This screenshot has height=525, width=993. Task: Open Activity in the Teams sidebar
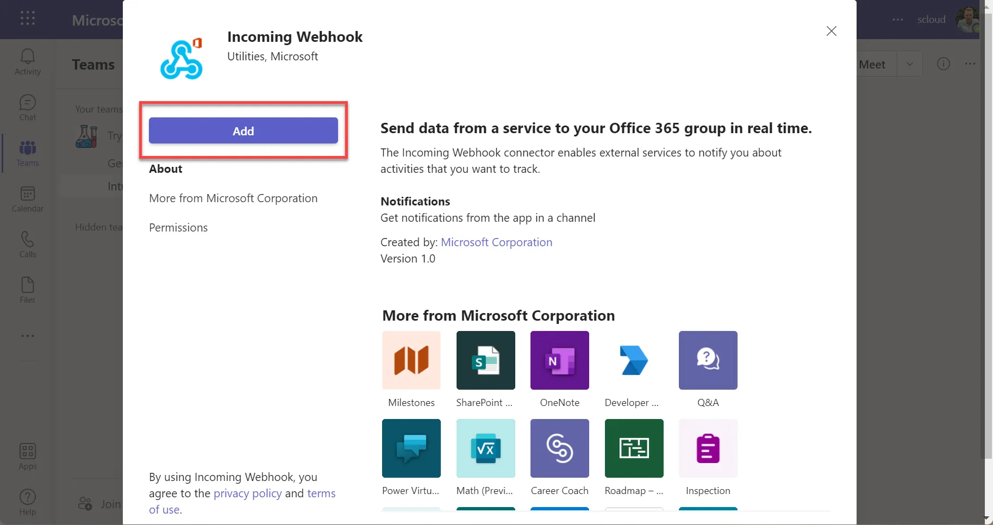pyautogui.click(x=28, y=62)
